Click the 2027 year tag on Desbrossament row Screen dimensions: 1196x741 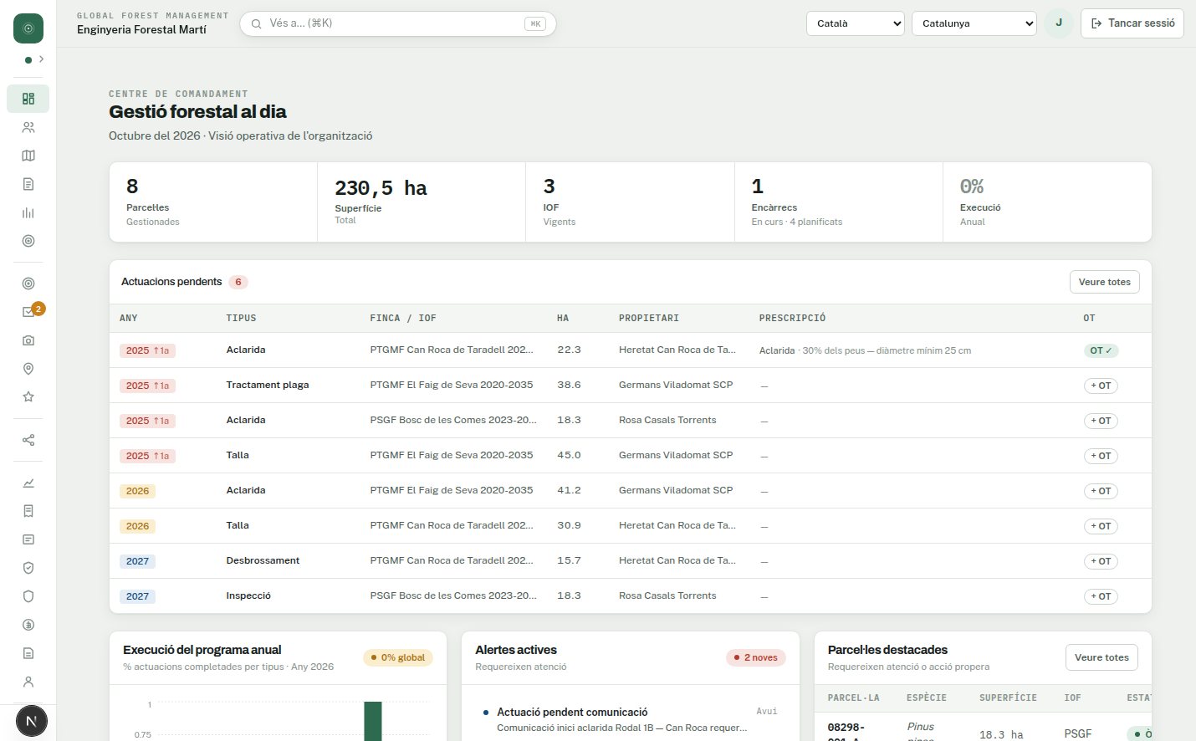coord(137,561)
